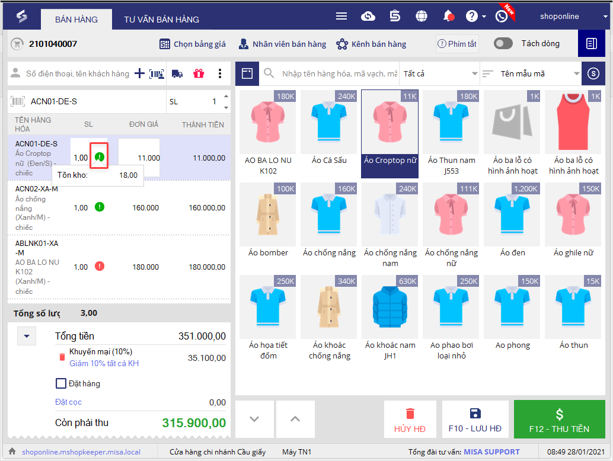The height and width of the screenshot is (461, 613).
Task: Click the shopping cart icon beside 2101040007
Action: point(17,44)
